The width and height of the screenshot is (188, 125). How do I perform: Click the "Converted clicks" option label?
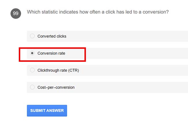[52, 36]
